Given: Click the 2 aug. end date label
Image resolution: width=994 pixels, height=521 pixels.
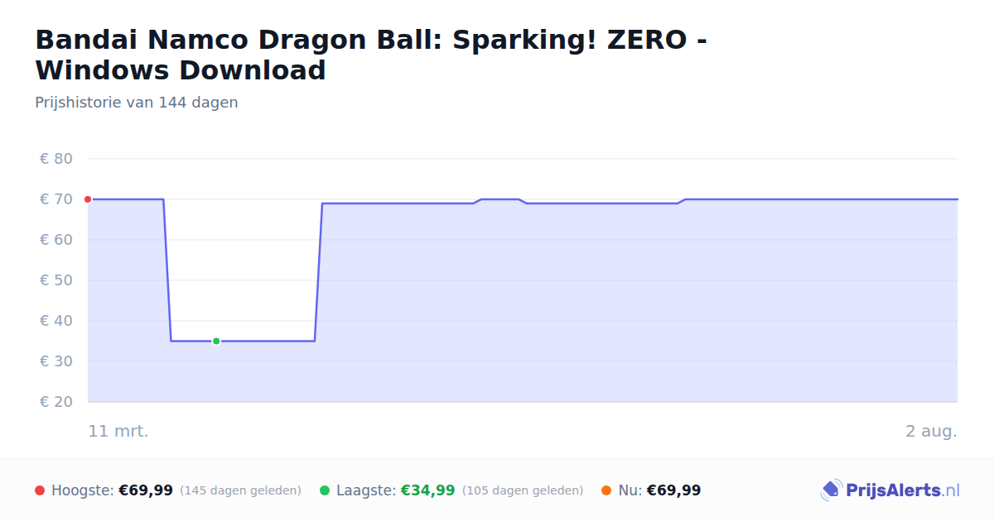Looking at the screenshot, I should tap(931, 431).
